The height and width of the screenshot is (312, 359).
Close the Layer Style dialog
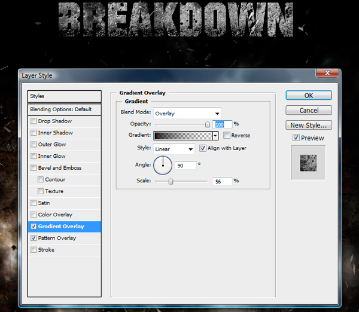327,73
